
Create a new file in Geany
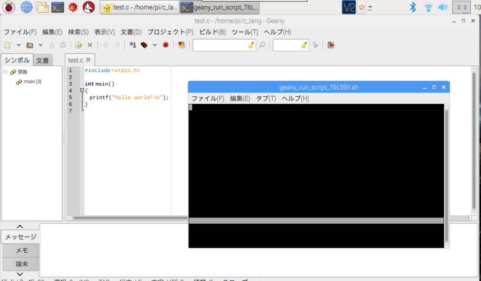click(x=8, y=45)
